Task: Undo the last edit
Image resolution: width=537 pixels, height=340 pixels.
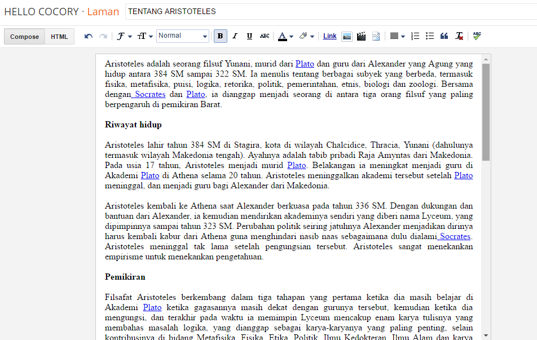Action: coord(89,36)
